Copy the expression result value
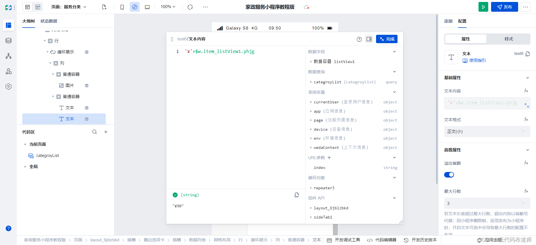 click(297, 195)
